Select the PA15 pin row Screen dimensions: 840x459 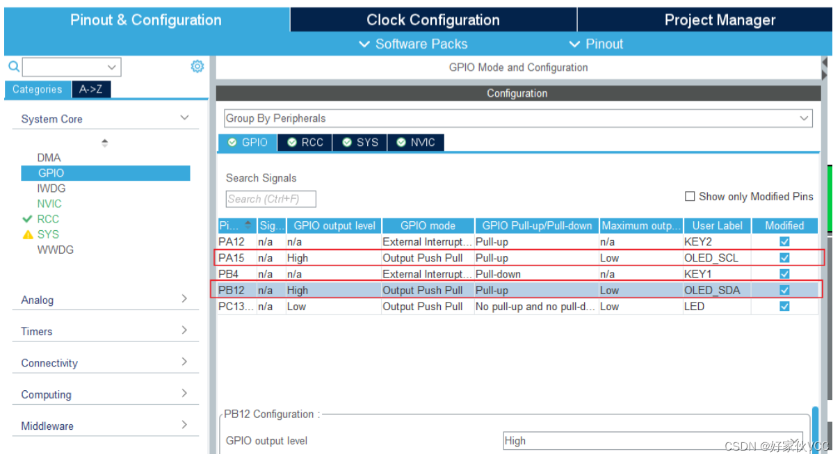(518, 258)
